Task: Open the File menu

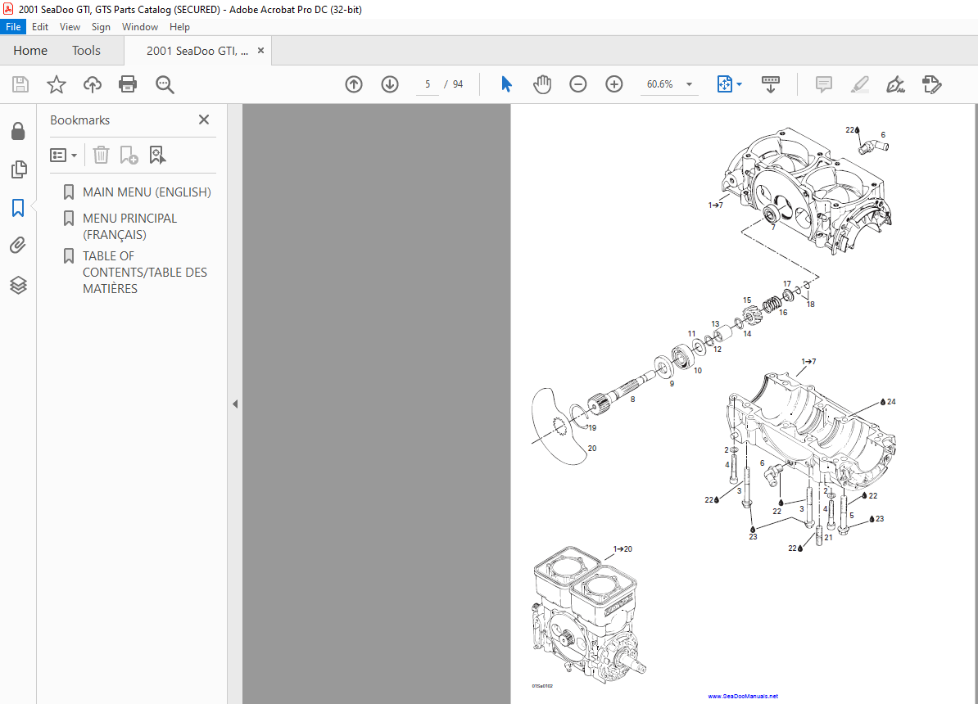Action: click(x=13, y=27)
